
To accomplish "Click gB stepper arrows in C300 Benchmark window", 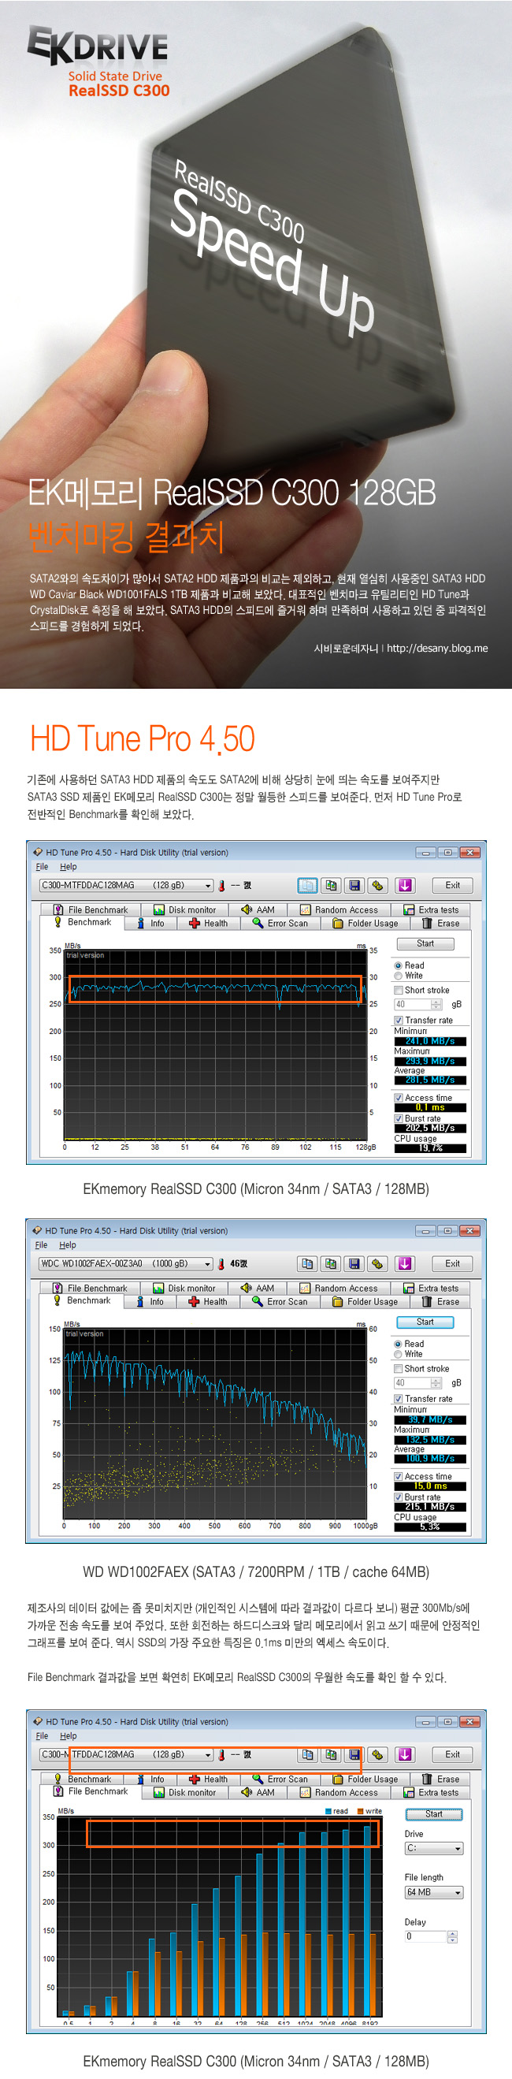I will tap(437, 1005).
